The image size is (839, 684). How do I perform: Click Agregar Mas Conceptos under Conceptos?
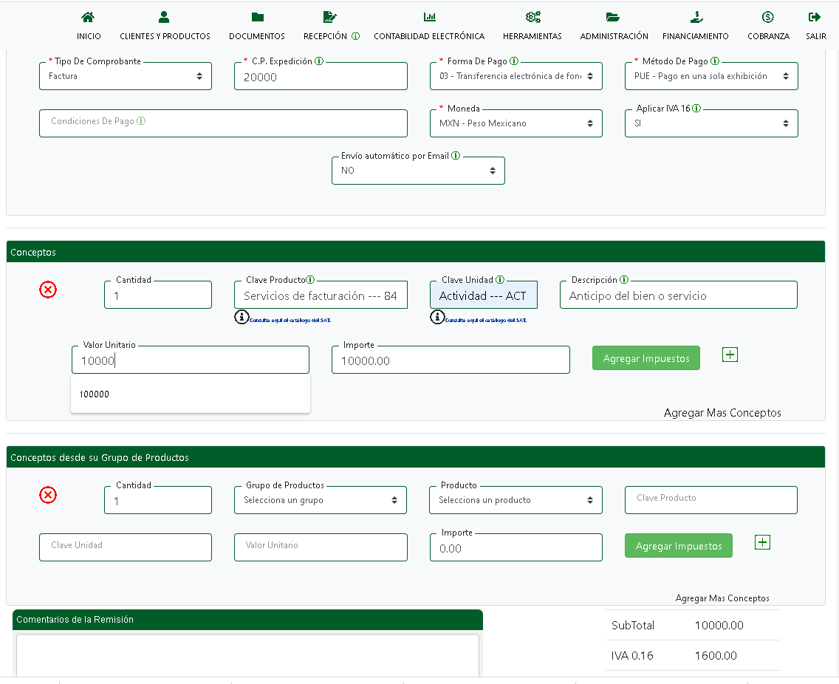point(722,413)
